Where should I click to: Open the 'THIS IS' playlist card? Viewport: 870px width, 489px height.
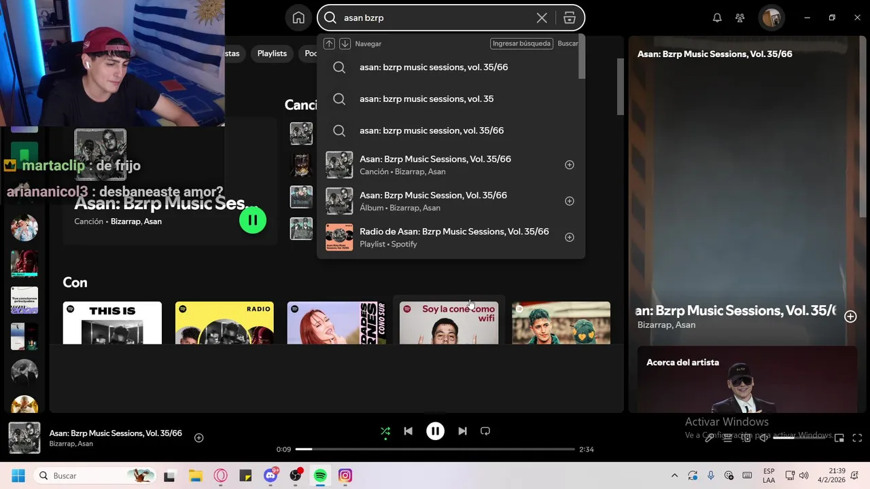[x=112, y=323]
